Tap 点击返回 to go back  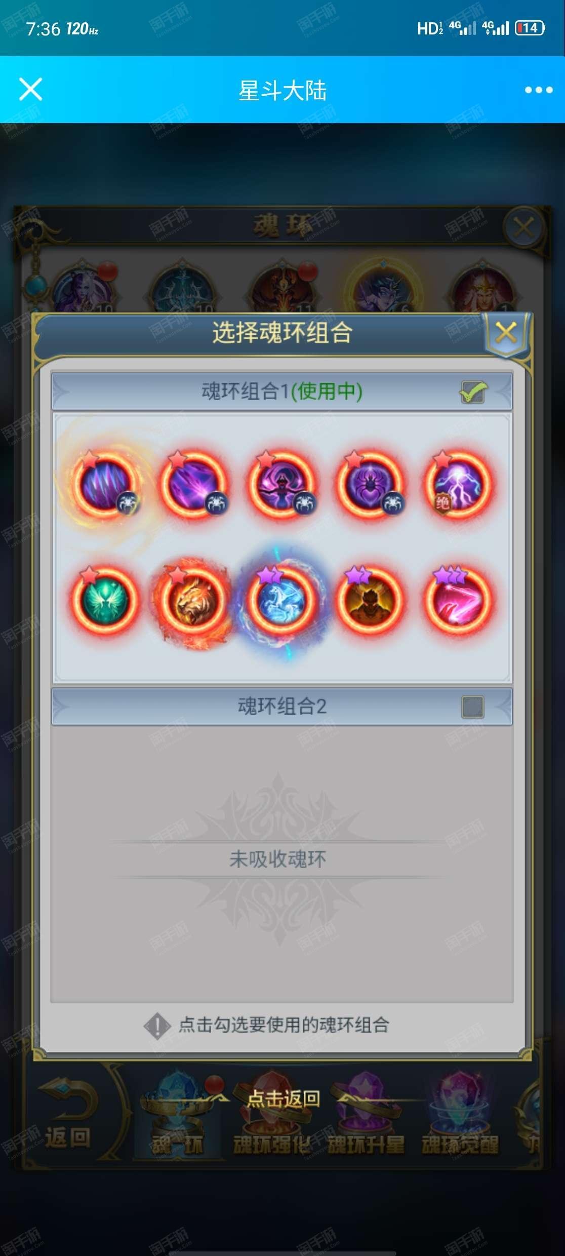(283, 1098)
